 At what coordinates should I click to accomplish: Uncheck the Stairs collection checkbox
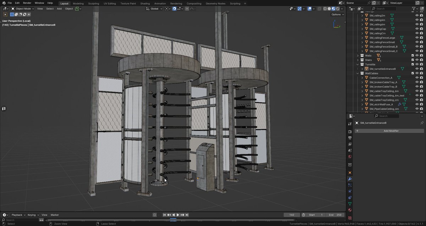tap(413, 60)
